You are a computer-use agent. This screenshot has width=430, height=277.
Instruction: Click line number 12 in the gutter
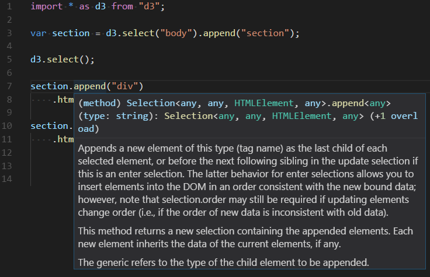[8, 152]
